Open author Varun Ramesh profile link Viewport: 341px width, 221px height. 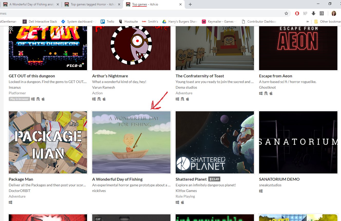click(103, 87)
